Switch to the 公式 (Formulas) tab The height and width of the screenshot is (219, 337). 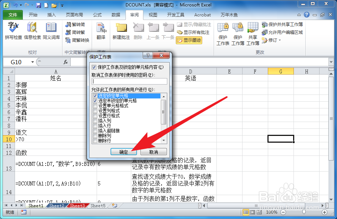point(97,15)
